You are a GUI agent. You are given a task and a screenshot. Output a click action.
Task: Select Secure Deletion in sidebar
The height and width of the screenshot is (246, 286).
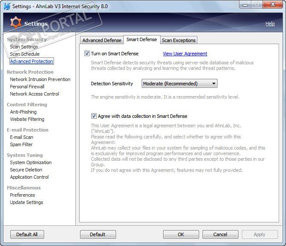[x=26, y=170]
